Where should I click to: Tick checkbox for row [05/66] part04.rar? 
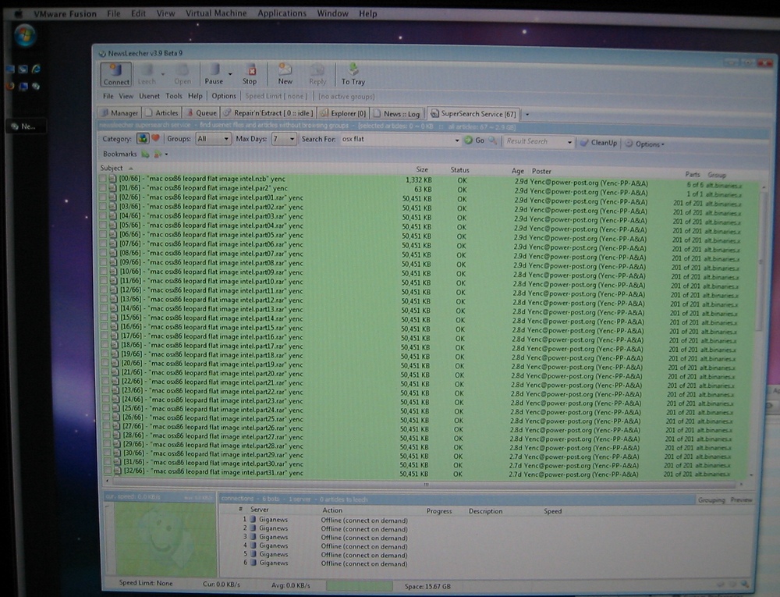(x=103, y=226)
